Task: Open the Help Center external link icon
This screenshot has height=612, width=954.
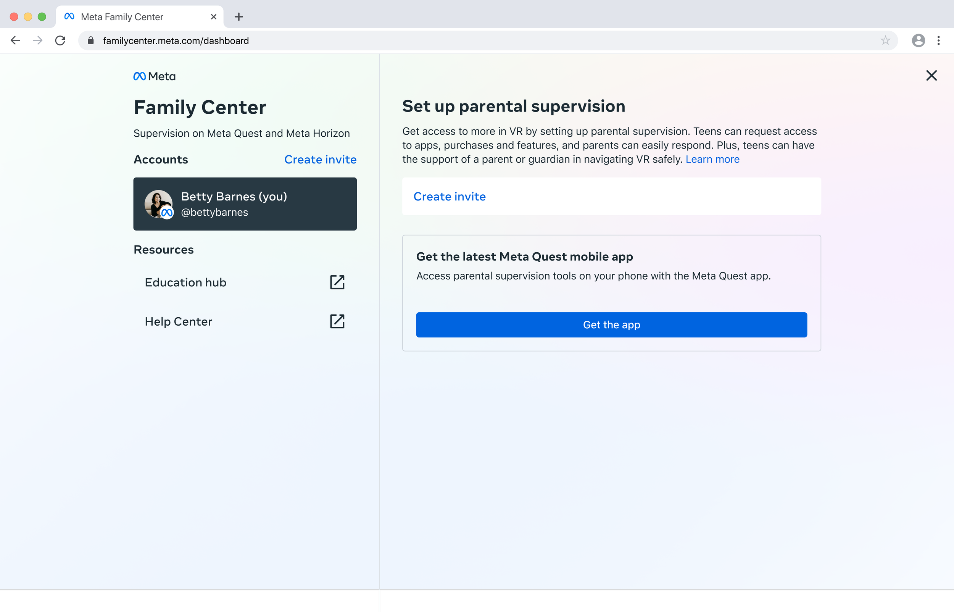Action: [337, 321]
